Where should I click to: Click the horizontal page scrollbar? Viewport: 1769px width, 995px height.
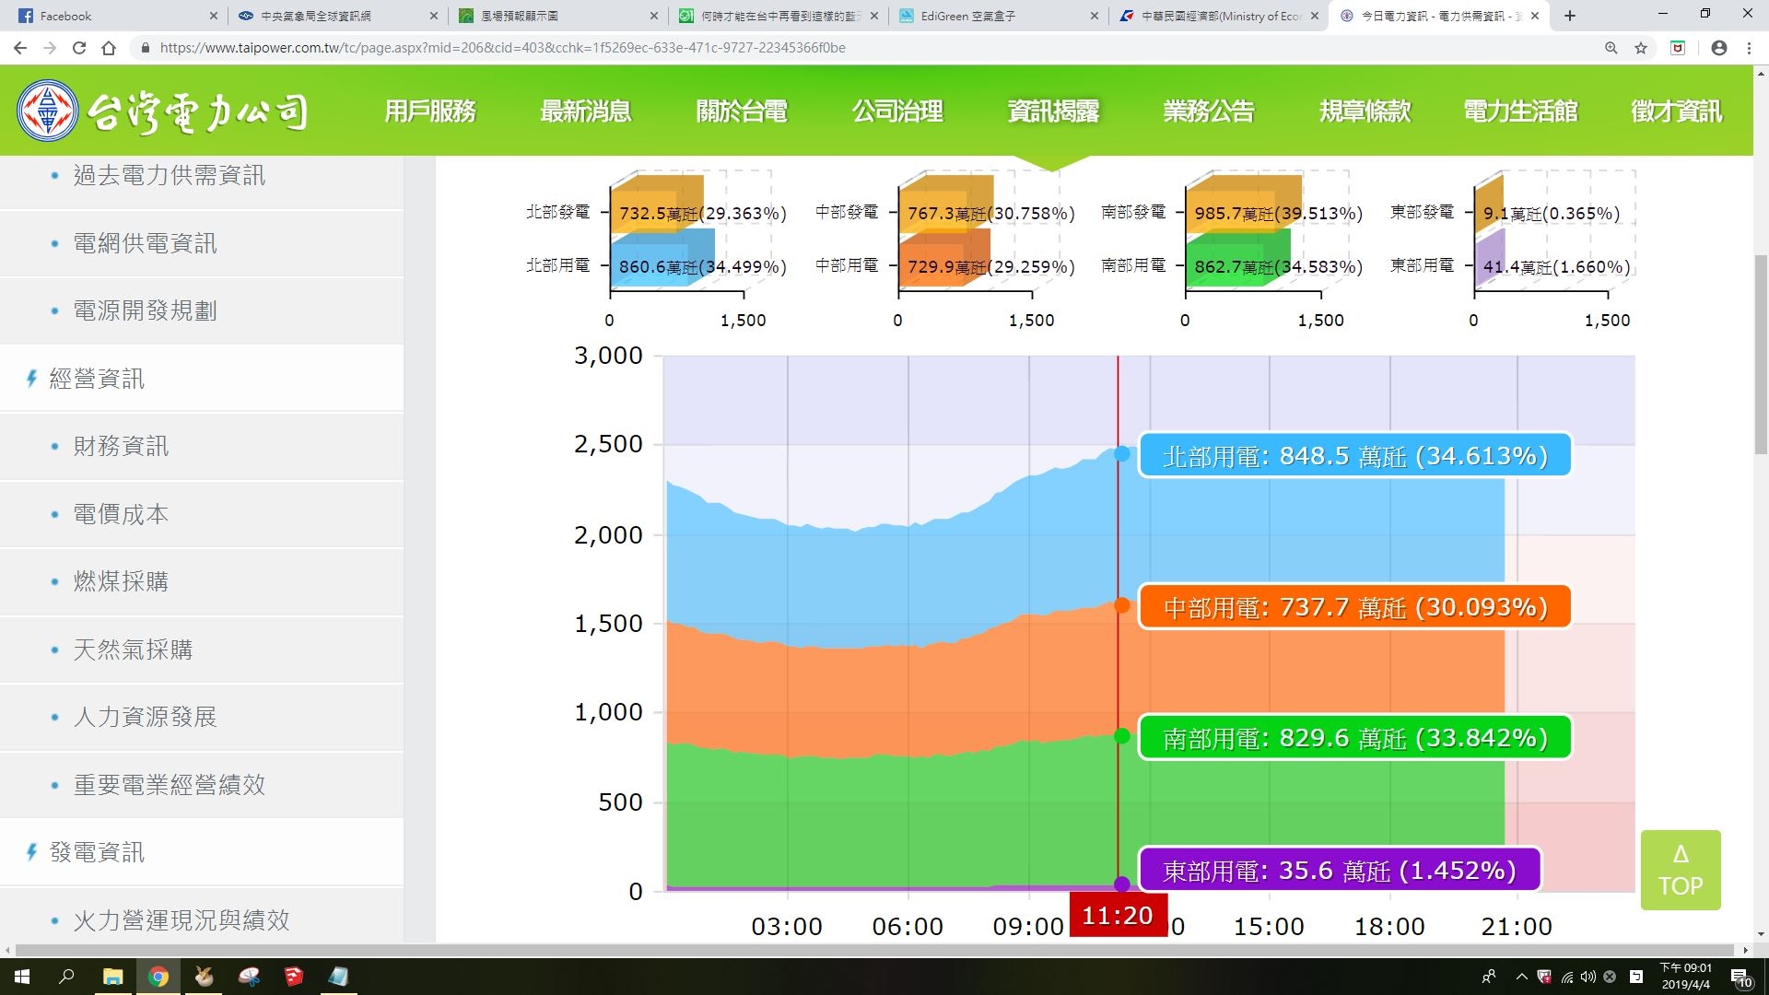pyautogui.click(x=875, y=950)
